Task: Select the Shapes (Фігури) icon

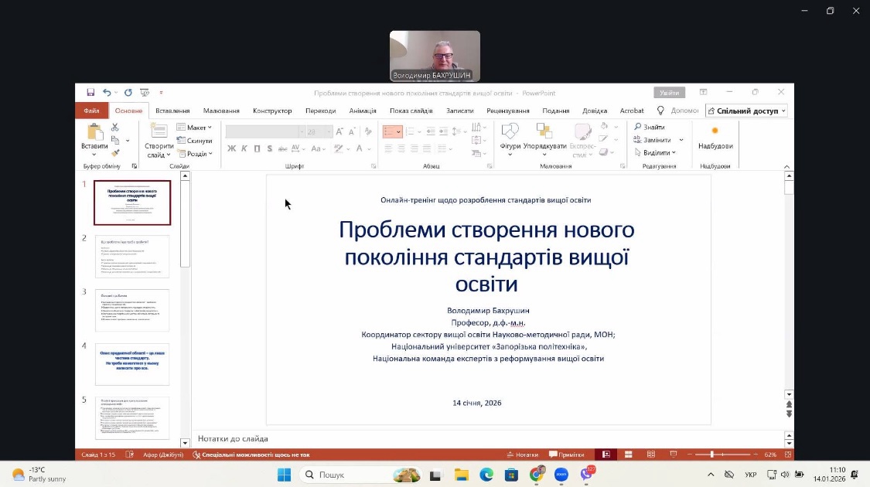Action: [510, 132]
